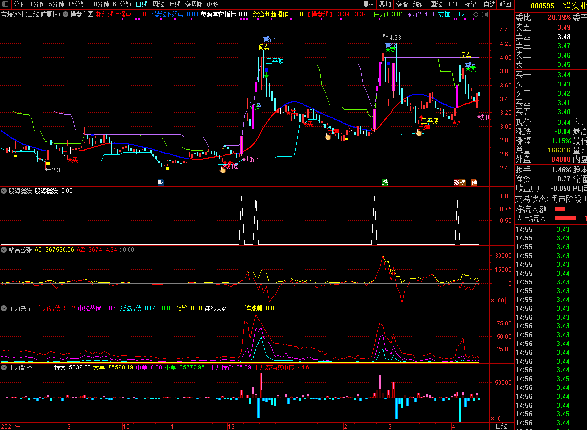Click the diamond icon in main chart header
The width and height of the screenshot is (587, 430).
pos(475,15)
